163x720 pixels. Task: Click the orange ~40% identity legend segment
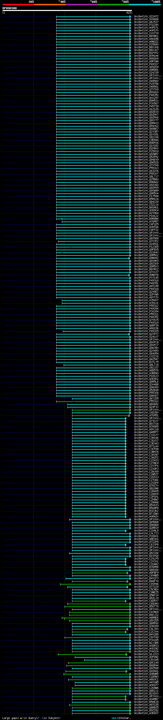pos(50,5)
